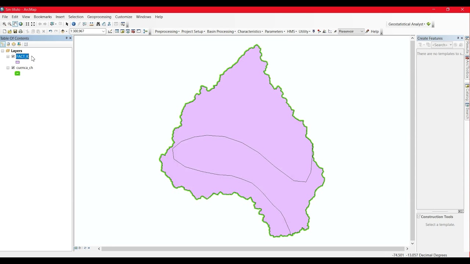Open the Find binoculars tool
This screenshot has width=470, height=264.
pos(98,24)
